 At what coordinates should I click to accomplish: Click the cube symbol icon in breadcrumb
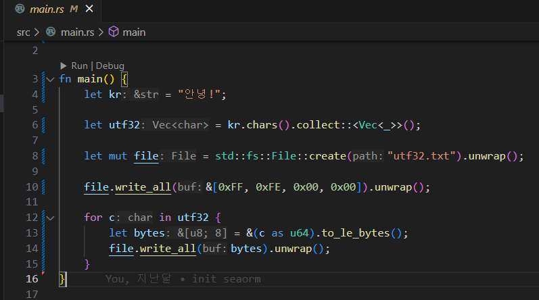tap(114, 32)
